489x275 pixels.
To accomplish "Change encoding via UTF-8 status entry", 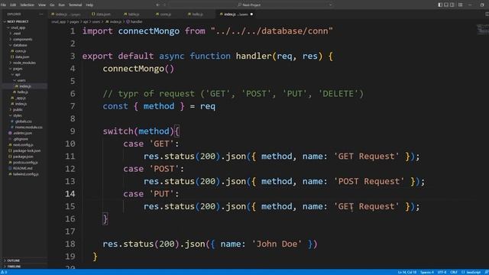I will click(442, 272).
